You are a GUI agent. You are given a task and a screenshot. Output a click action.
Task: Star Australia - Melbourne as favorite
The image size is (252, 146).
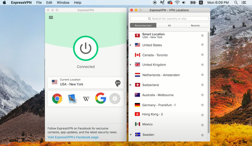pos(202,95)
